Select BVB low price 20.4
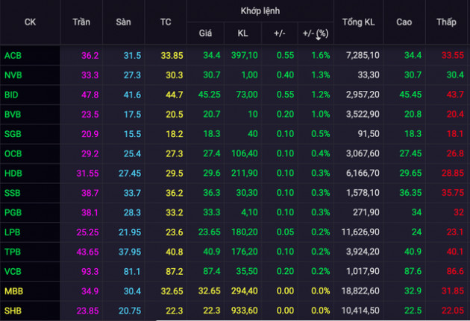Viewport: 470px width, 321px height. click(x=455, y=114)
